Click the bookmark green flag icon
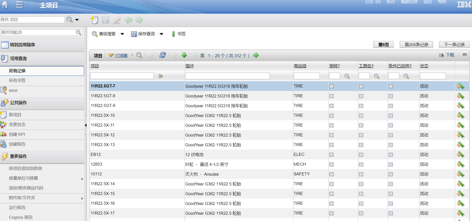Screen dimensions: 472x221 pyautogui.click(x=173, y=34)
